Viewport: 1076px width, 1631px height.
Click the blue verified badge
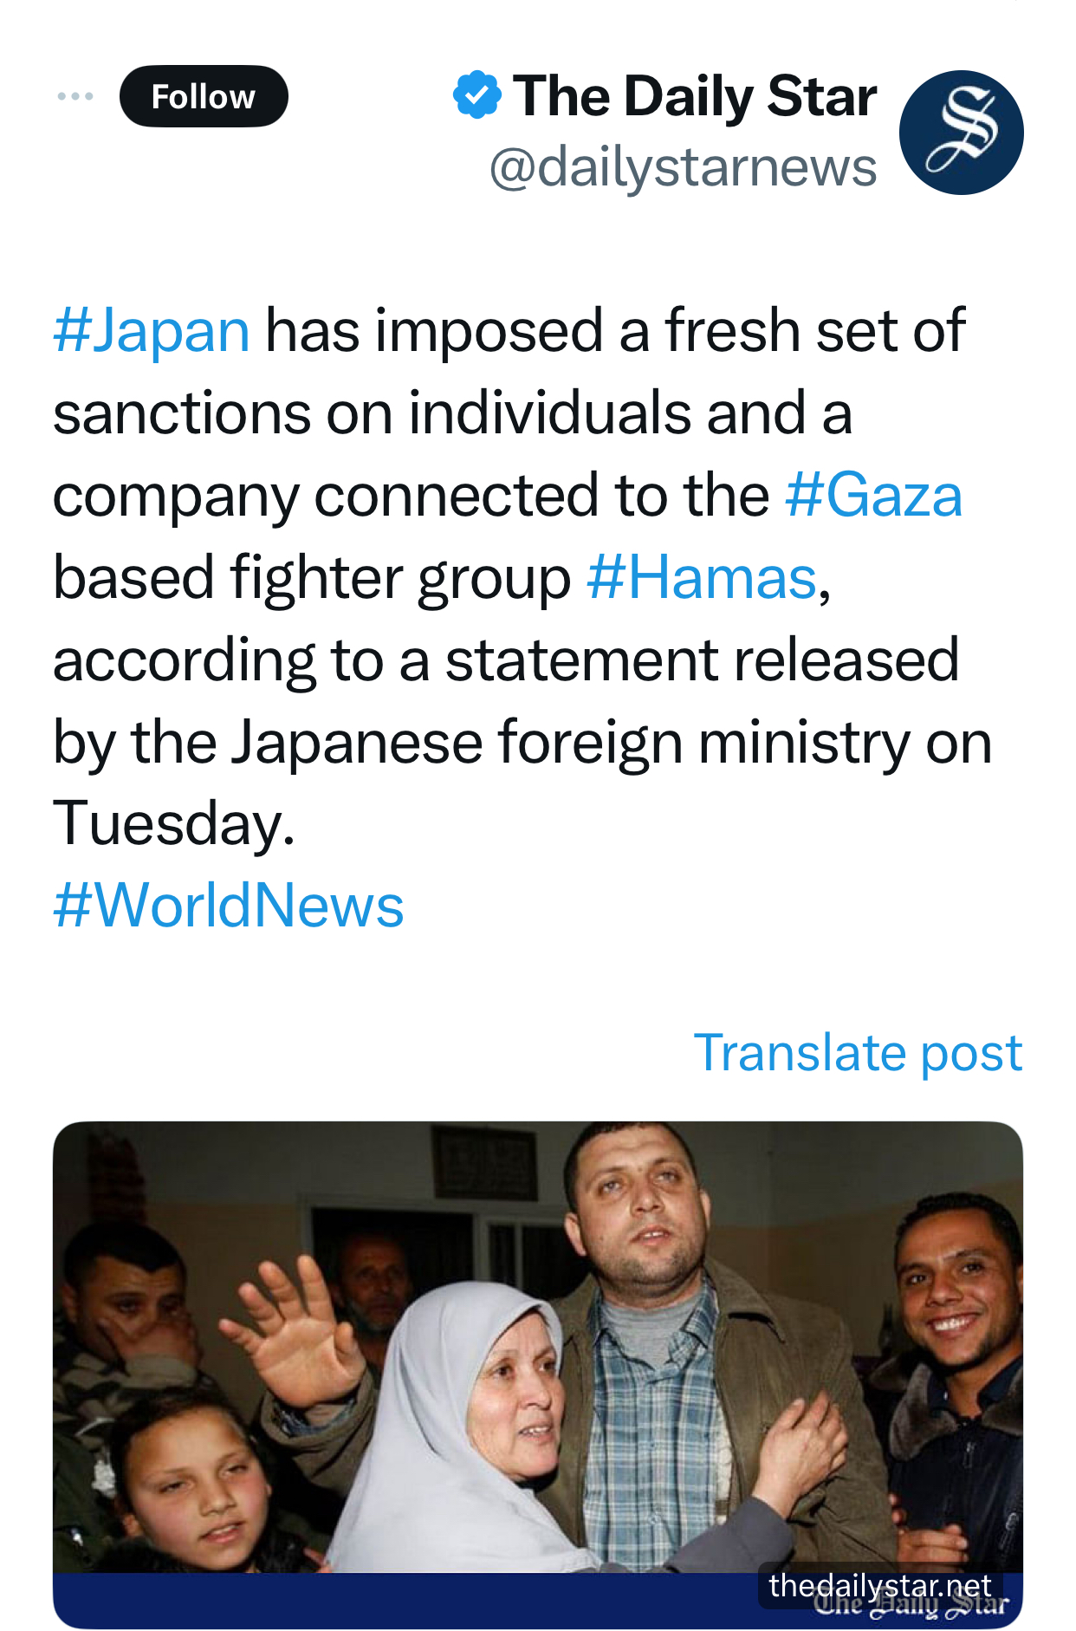(x=476, y=95)
